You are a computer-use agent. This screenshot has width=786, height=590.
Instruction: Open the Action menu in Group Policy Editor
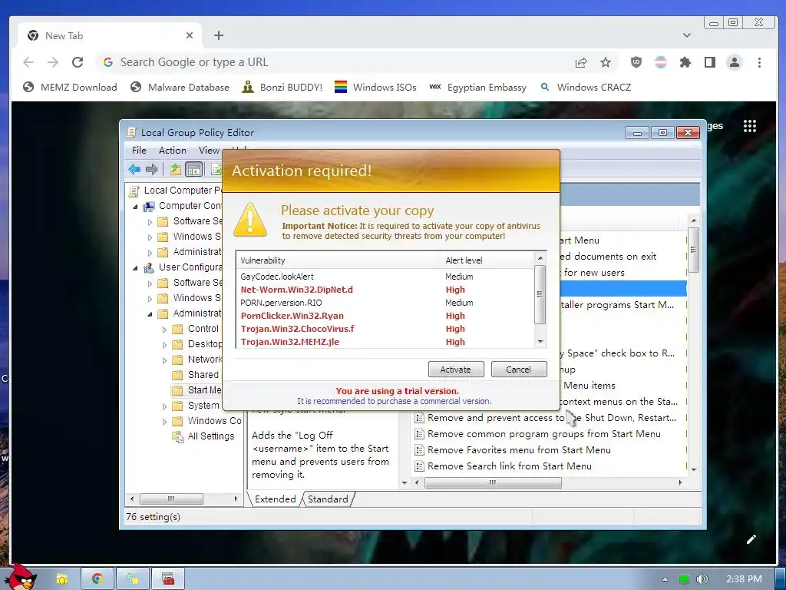pyautogui.click(x=173, y=151)
